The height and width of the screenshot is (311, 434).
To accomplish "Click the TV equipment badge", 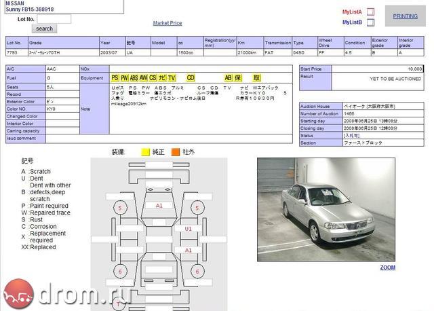I will coord(172,78).
